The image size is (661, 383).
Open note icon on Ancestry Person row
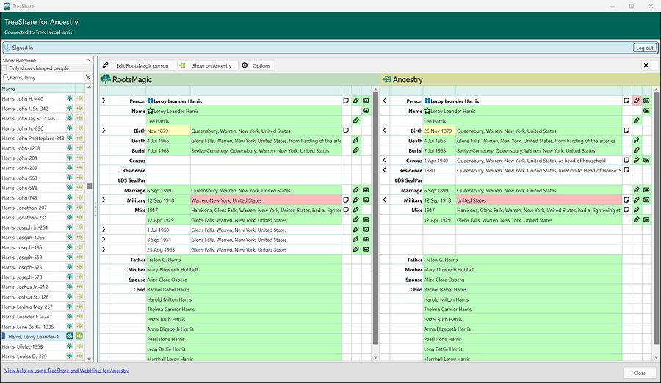(x=626, y=101)
